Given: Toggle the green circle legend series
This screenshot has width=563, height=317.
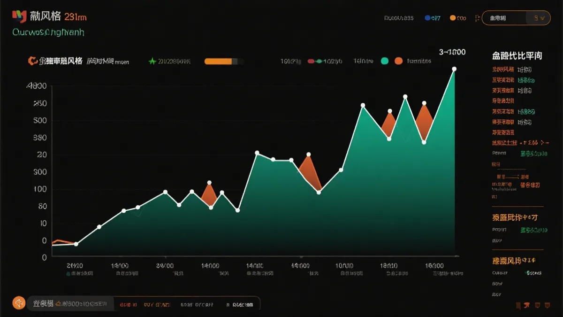Looking at the screenshot, I should point(385,61).
